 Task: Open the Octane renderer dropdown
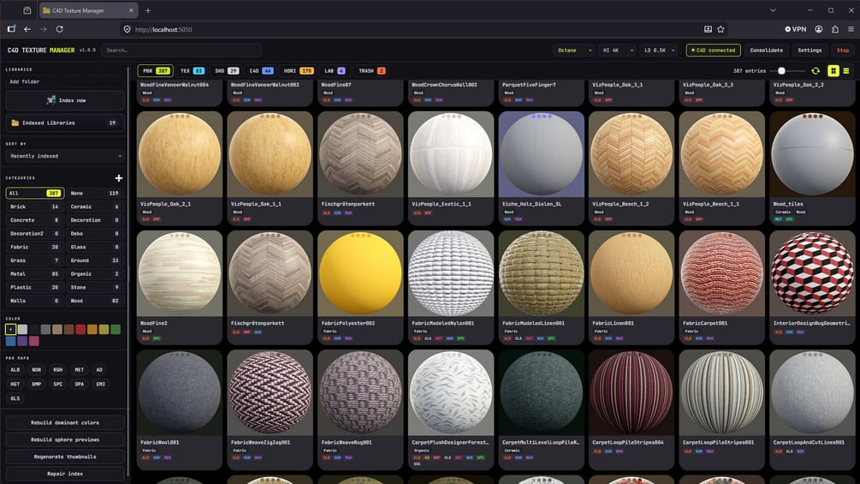[573, 50]
